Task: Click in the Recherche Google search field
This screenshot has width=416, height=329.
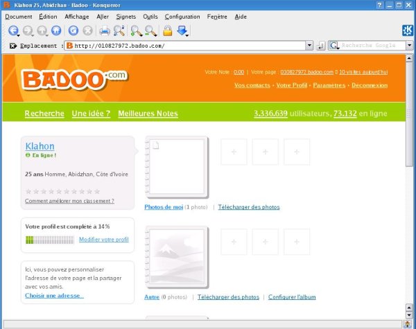Action: click(372, 46)
